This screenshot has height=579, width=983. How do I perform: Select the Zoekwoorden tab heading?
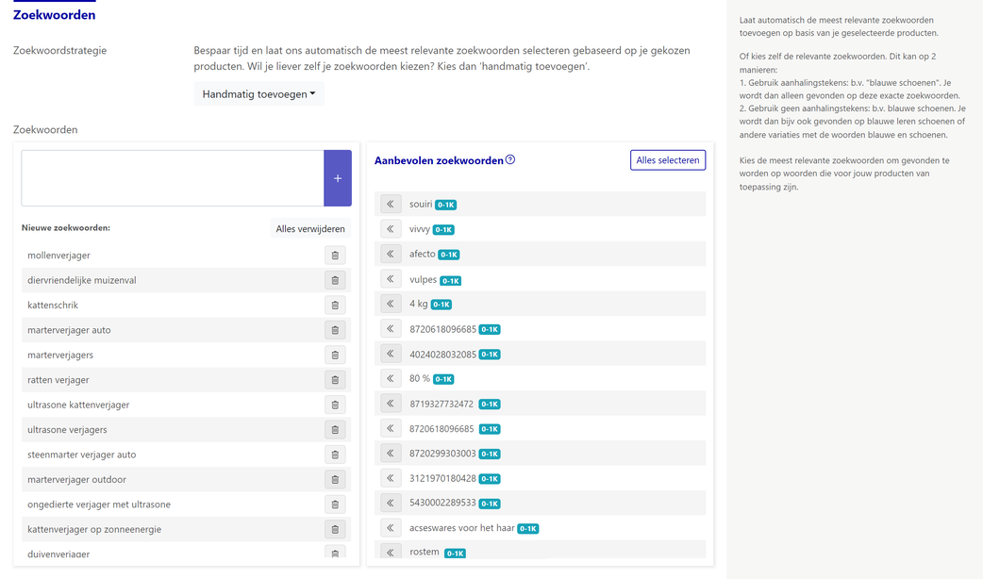pyautogui.click(x=55, y=15)
